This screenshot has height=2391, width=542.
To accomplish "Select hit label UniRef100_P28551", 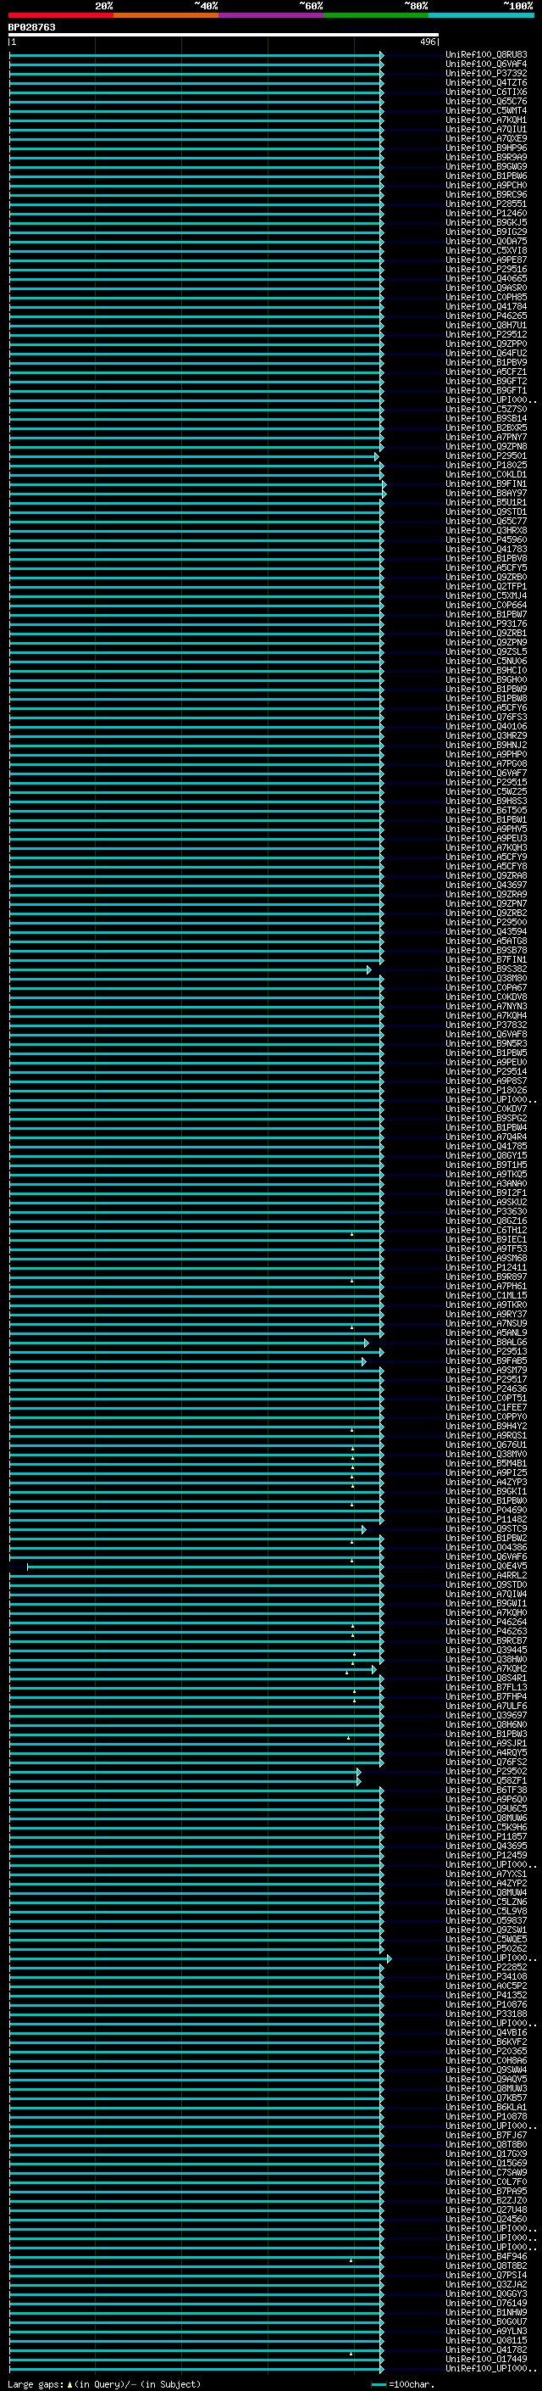I will click(486, 204).
